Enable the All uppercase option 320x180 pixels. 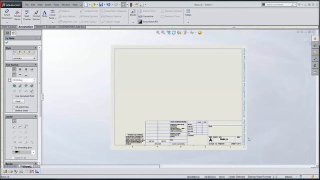pyautogui.click(x=14, y=107)
